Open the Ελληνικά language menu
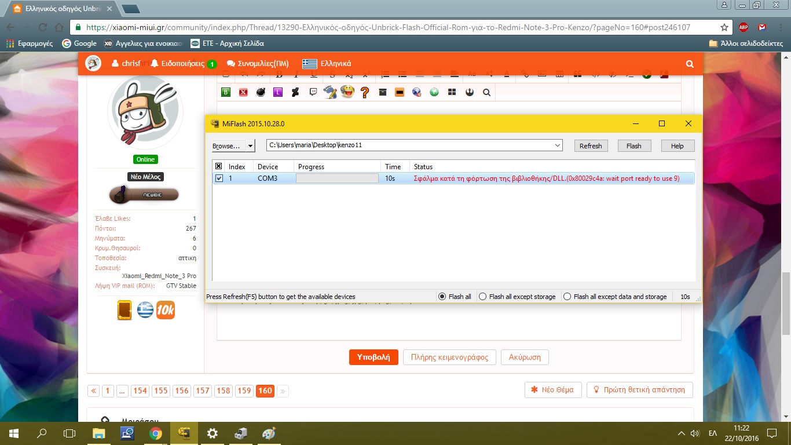This screenshot has height=445, width=791. (327, 64)
